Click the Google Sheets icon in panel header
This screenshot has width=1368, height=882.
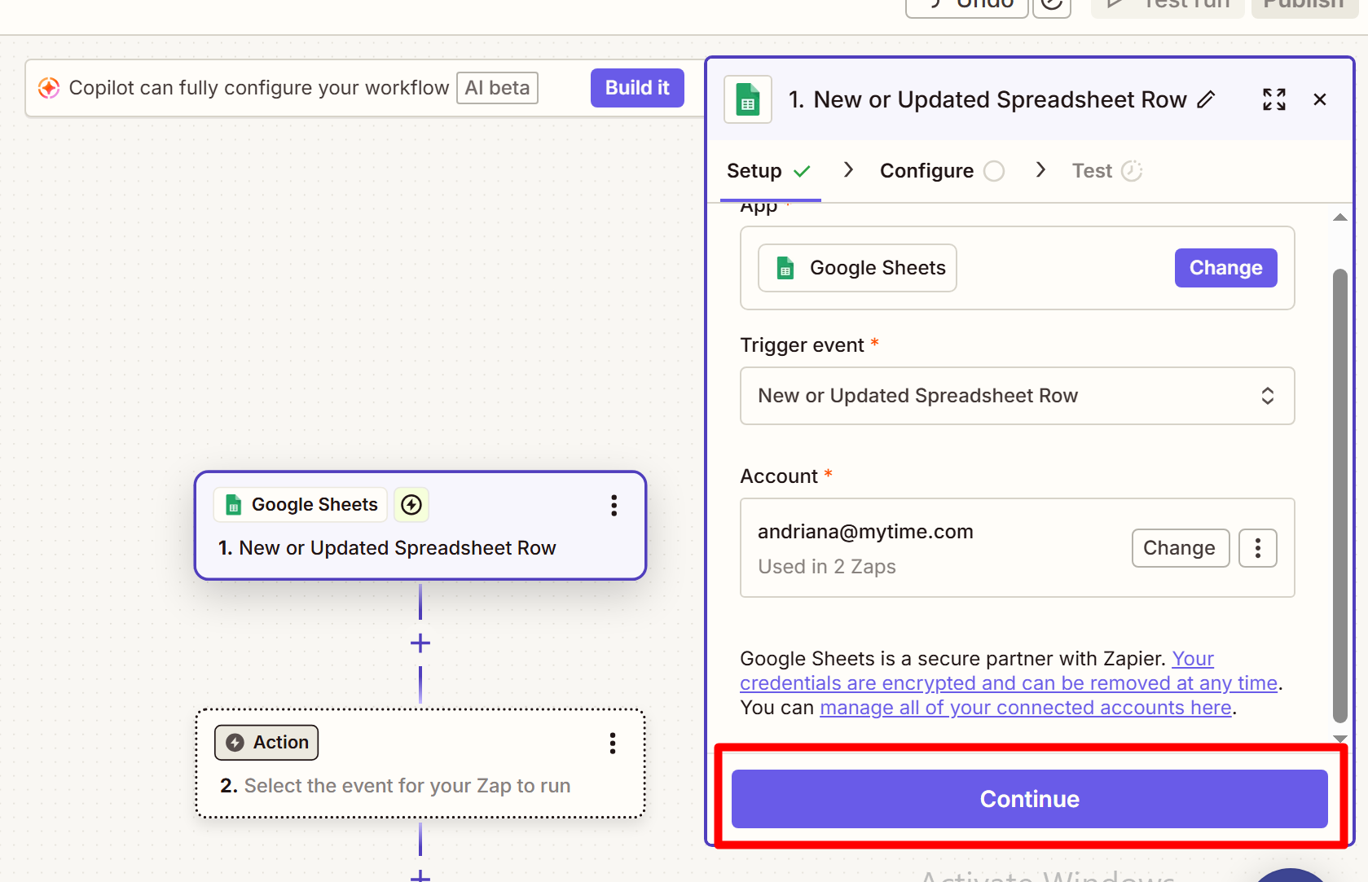coord(748,100)
